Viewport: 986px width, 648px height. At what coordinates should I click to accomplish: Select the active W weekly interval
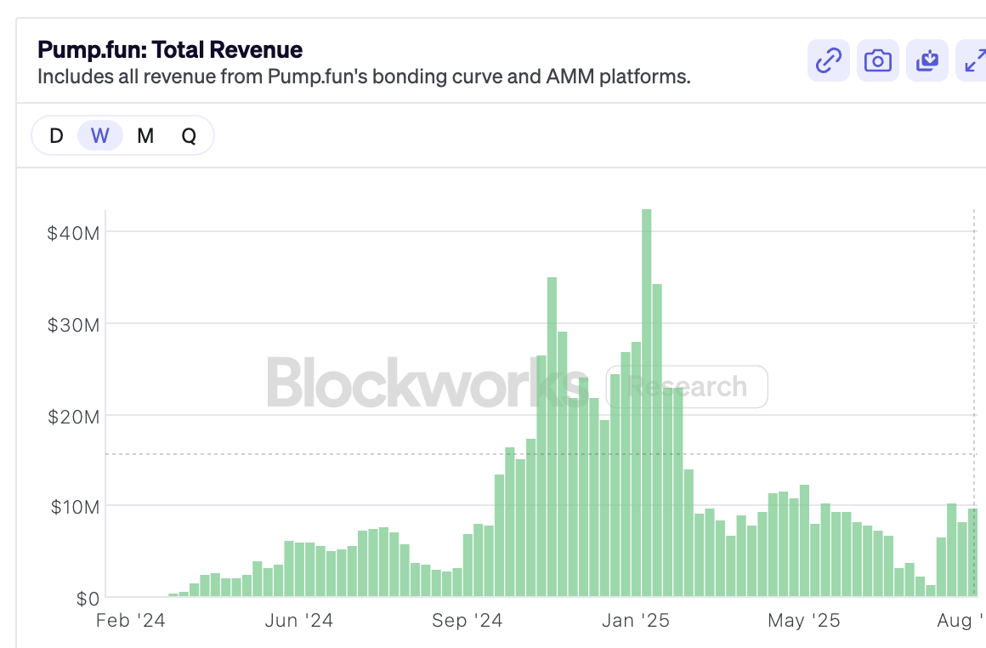99,135
